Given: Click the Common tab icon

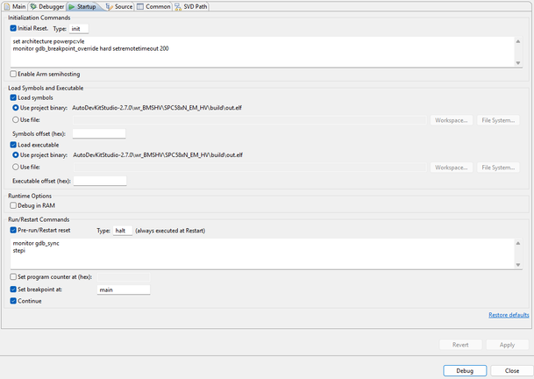Looking at the screenshot, I should pyautogui.click(x=140, y=6).
